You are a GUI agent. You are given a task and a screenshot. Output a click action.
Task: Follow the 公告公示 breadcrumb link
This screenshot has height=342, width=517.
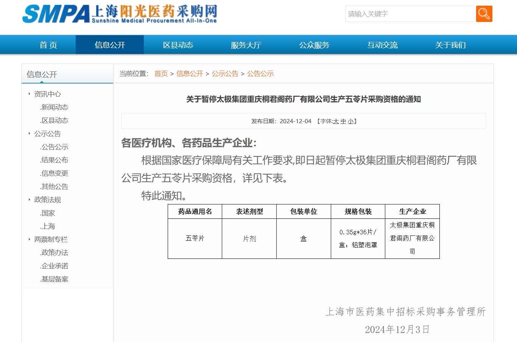tap(260, 74)
